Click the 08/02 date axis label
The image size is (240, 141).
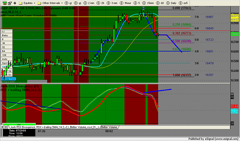(109, 131)
